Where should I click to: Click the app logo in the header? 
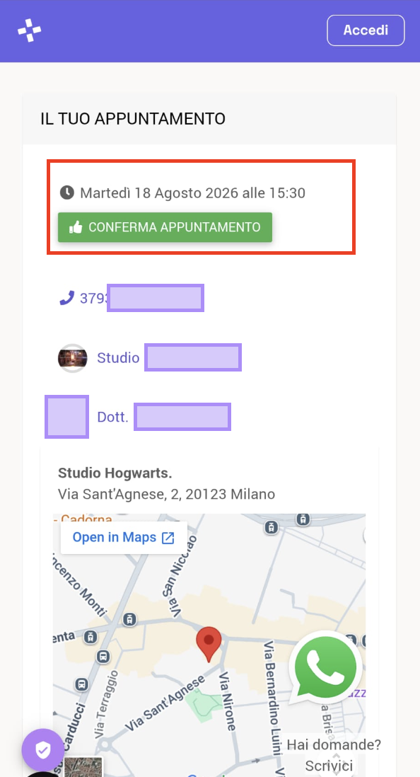point(29,30)
